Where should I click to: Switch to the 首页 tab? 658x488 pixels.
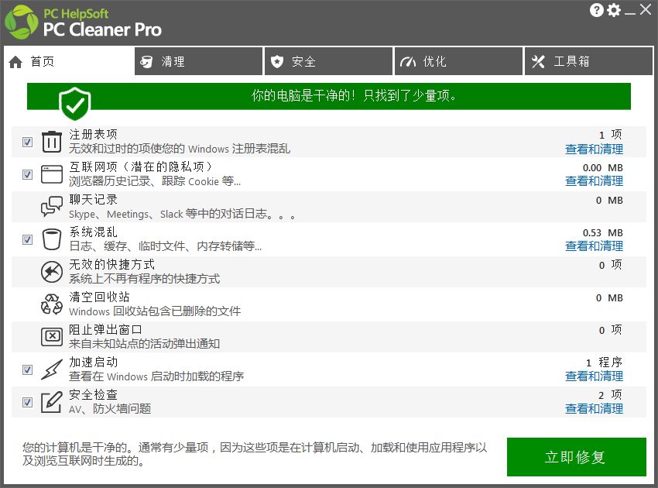pos(69,62)
